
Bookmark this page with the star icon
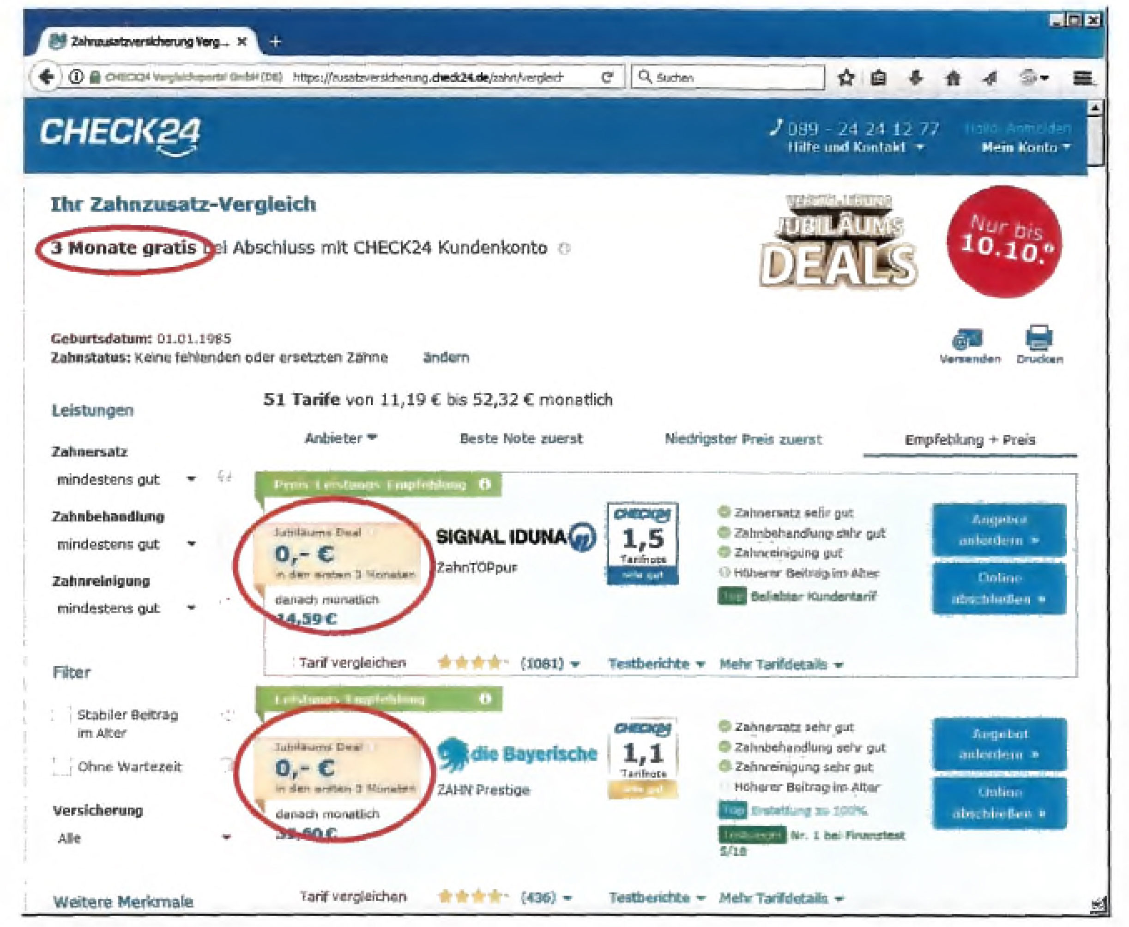coord(845,78)
